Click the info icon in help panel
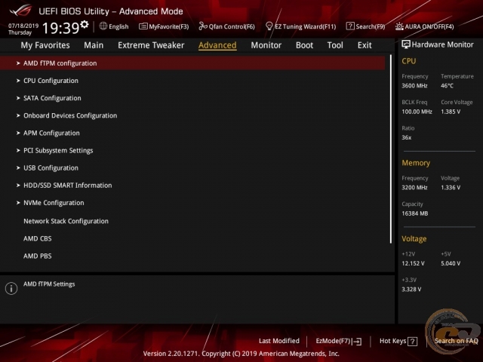483x362 pixels. point(11,288)
